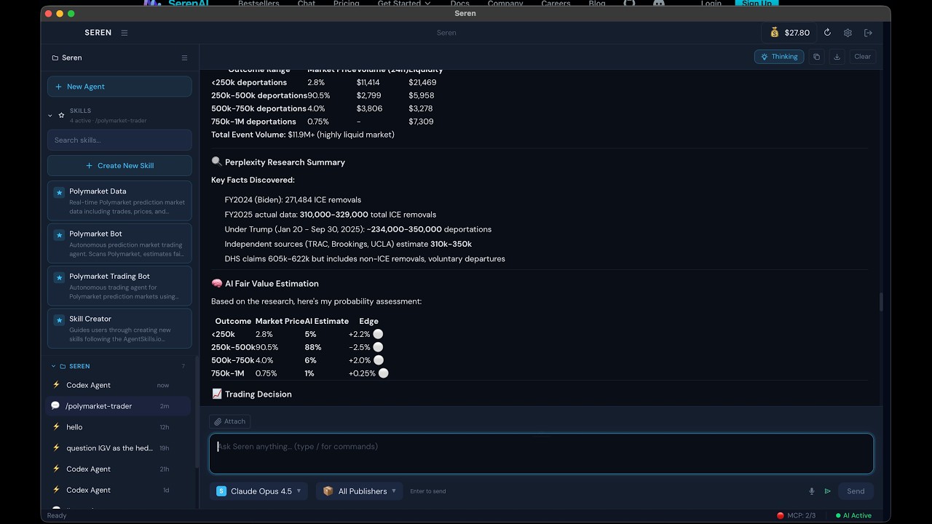Click the chat panel vertical scrollbar
This screenshot has width=932, height=524.
point(880,302)
